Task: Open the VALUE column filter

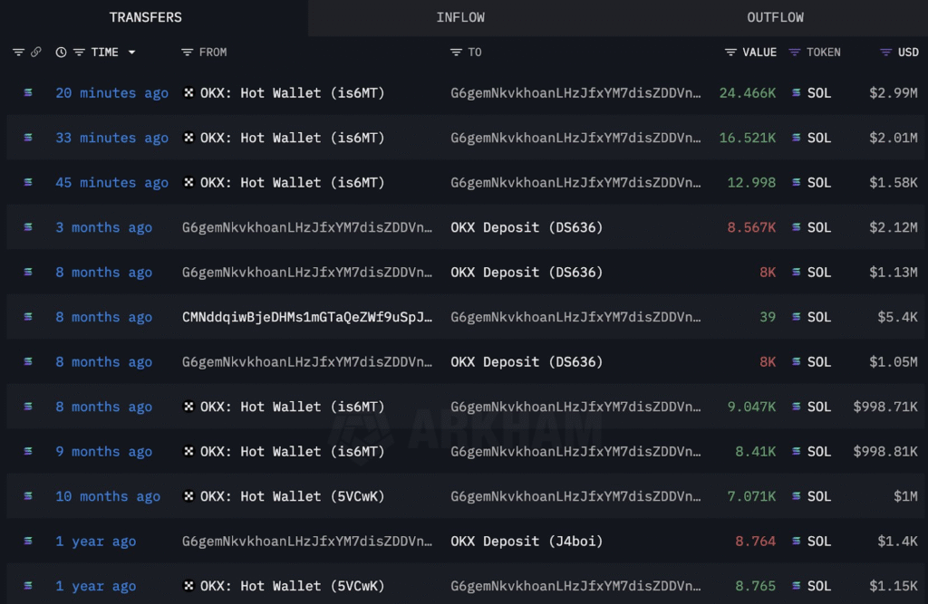Action: 730,53
